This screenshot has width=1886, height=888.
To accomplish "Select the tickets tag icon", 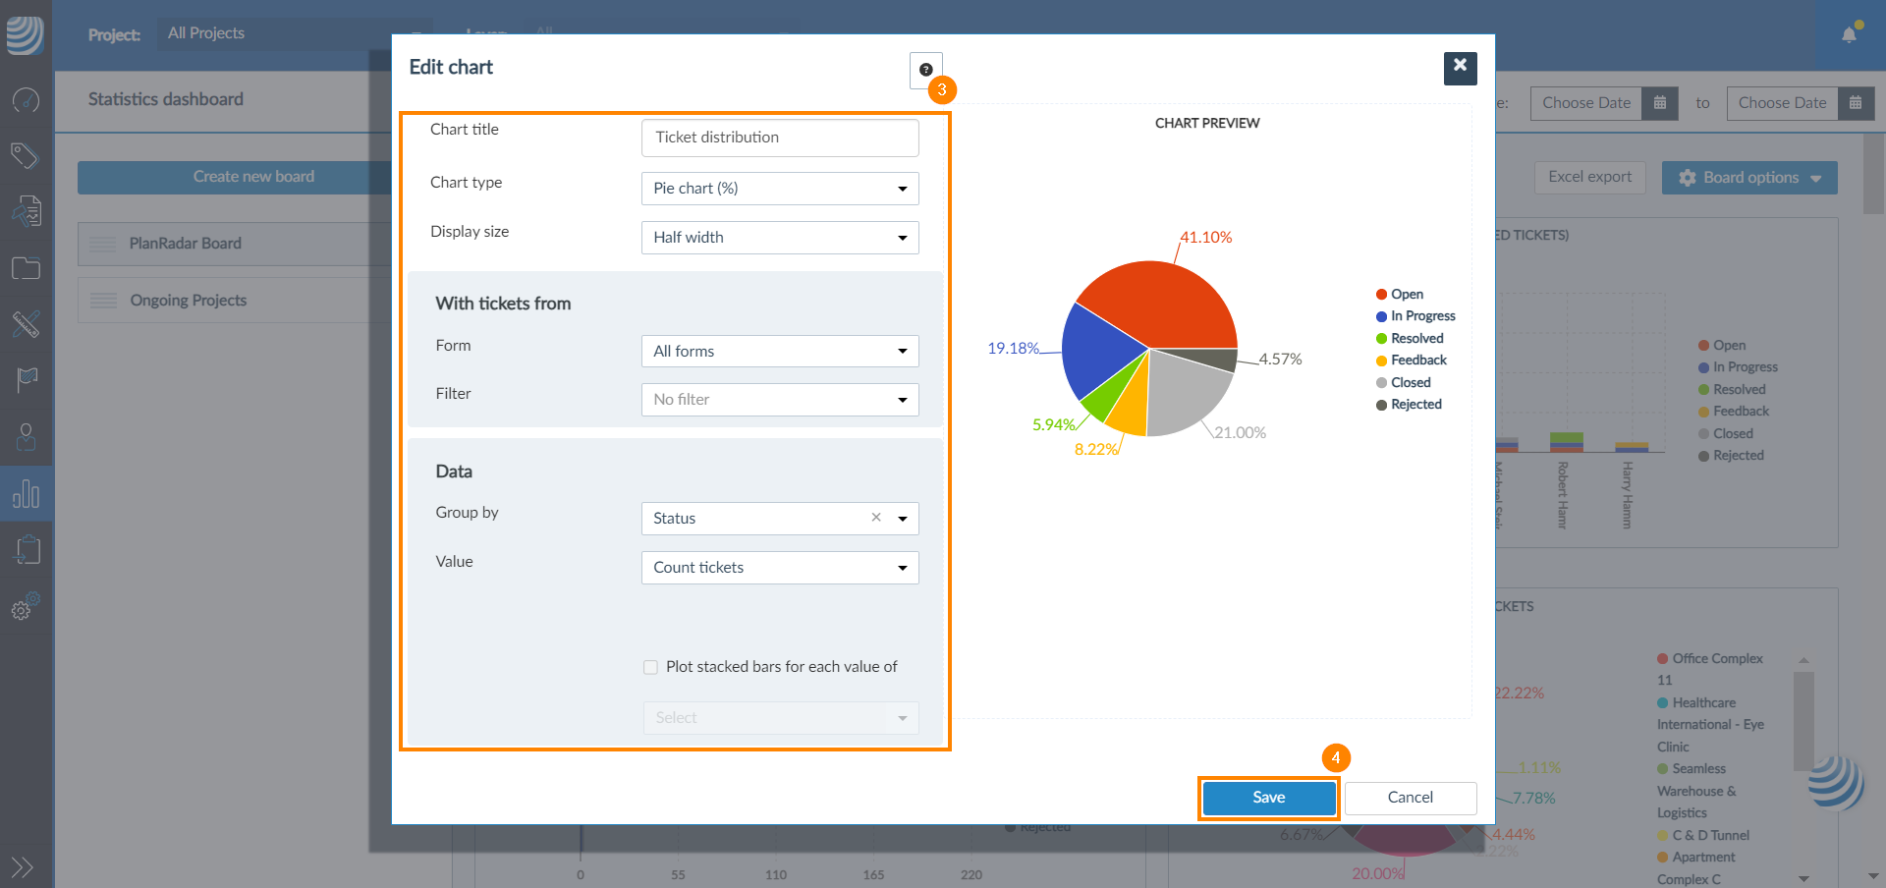I will click(27, 154).
